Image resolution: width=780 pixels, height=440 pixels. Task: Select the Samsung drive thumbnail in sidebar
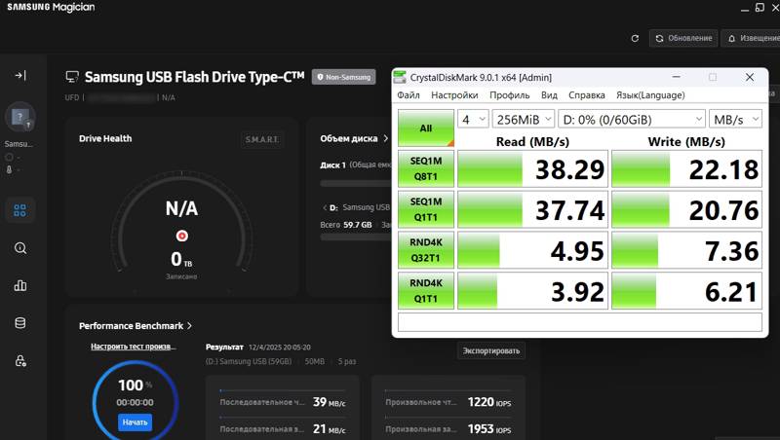[x=20, y=118]
